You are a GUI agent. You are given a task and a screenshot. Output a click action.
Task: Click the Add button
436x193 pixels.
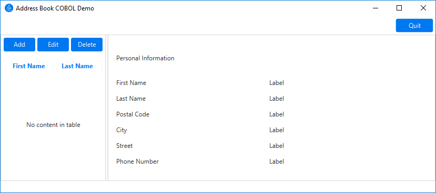[x=19, y=45]
